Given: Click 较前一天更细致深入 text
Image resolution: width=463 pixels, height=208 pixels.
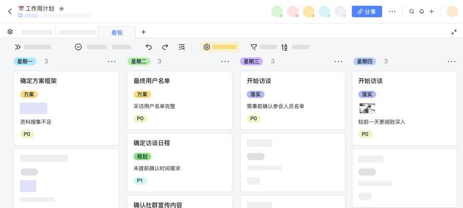Looking at the screenshot, I should tap(382, 122).
